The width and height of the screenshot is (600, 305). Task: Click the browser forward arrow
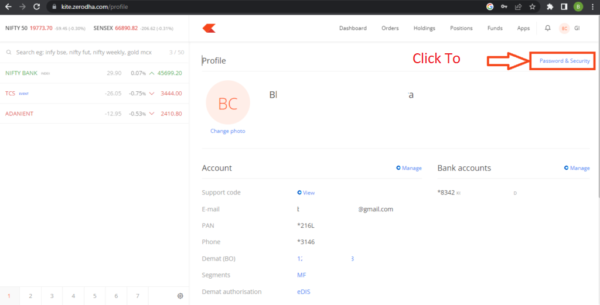tap(22, 6)
